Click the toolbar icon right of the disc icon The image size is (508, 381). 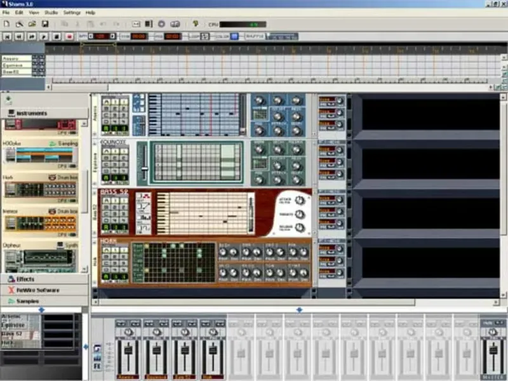point(175,24)
